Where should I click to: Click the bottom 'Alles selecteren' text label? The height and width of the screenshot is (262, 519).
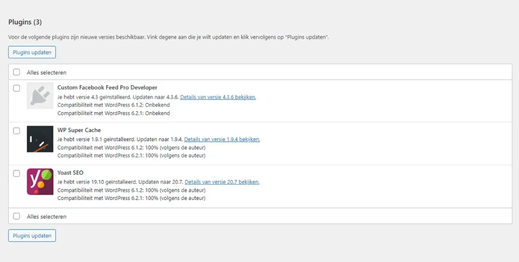47,216
